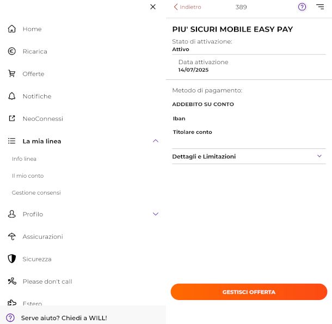Viewport: 332px width, 324px height.
Task: Click the Sicurezza shield icon
Action: pos(12,259)
